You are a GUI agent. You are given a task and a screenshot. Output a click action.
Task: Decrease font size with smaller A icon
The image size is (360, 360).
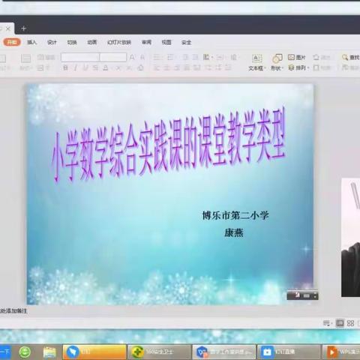pos(142,58)
